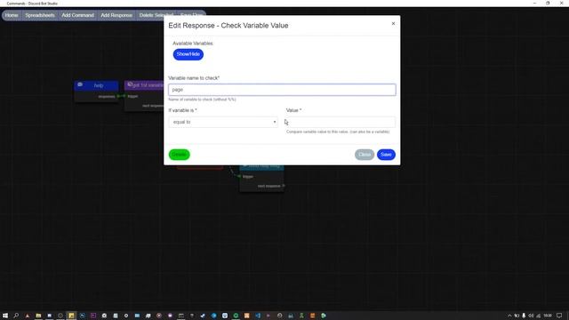Click into the Value input field
Screen dimensions: 569x320
pyautogui.click(x=341, y=122)
